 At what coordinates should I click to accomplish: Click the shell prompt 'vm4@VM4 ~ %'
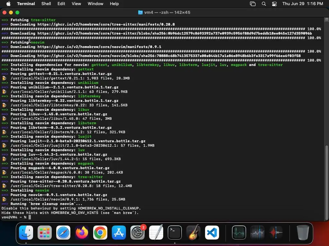click(14, 217)
